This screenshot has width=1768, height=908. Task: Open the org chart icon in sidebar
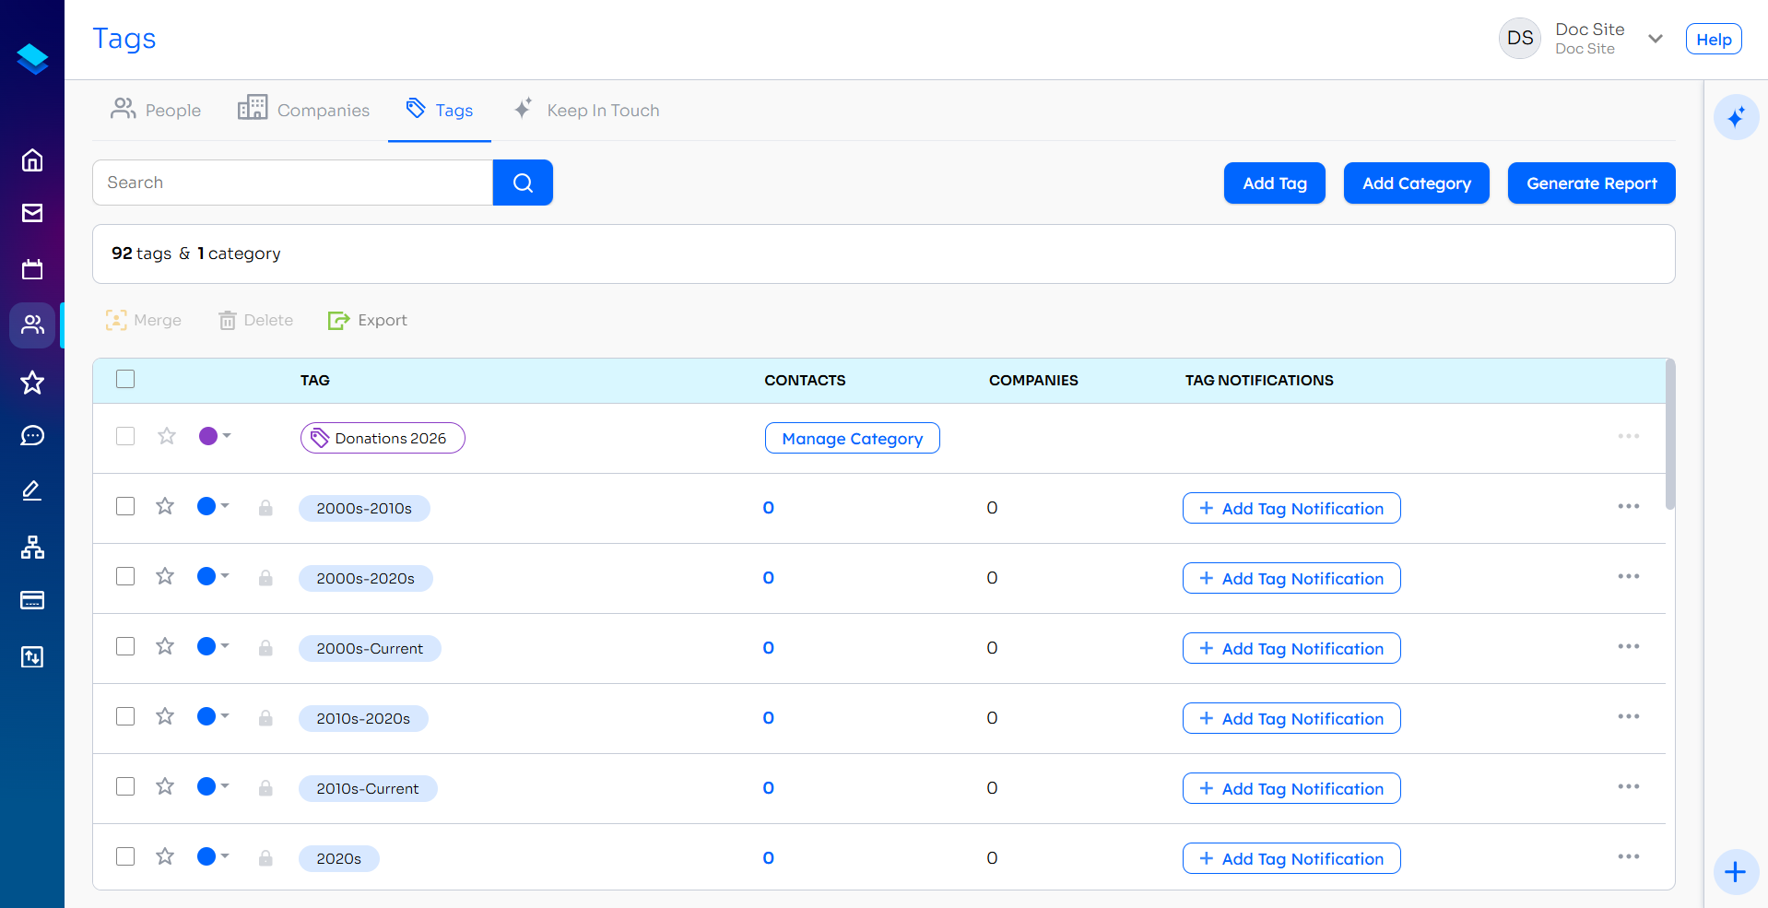[x=32, y=548]
